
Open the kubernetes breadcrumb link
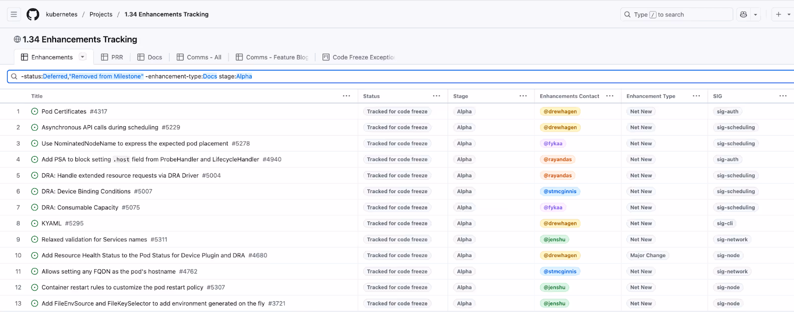(x=62, y=14)
